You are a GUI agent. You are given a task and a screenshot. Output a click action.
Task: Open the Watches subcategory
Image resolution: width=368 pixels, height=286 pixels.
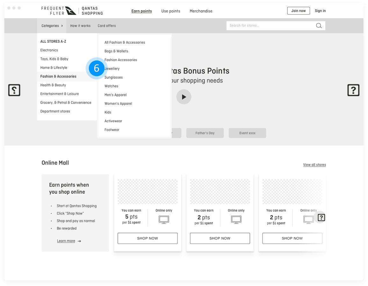[111, 86]
